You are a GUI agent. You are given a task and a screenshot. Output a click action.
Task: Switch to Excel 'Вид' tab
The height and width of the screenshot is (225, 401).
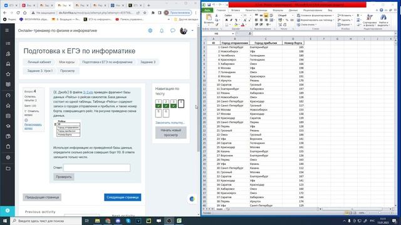pos(330,10)
